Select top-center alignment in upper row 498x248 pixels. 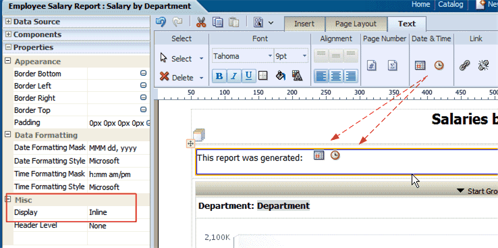pyautogui.click(x=336, y=55)
